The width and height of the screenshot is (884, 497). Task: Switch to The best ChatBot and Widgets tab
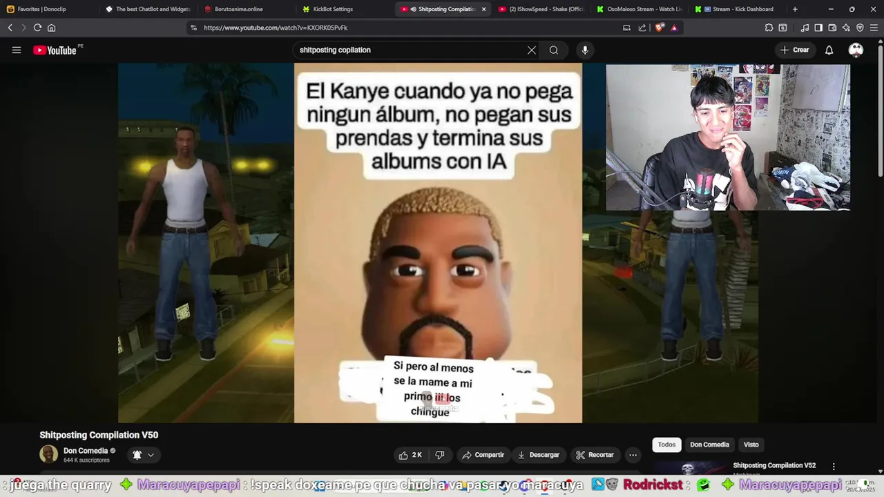(x=148, y=9)
